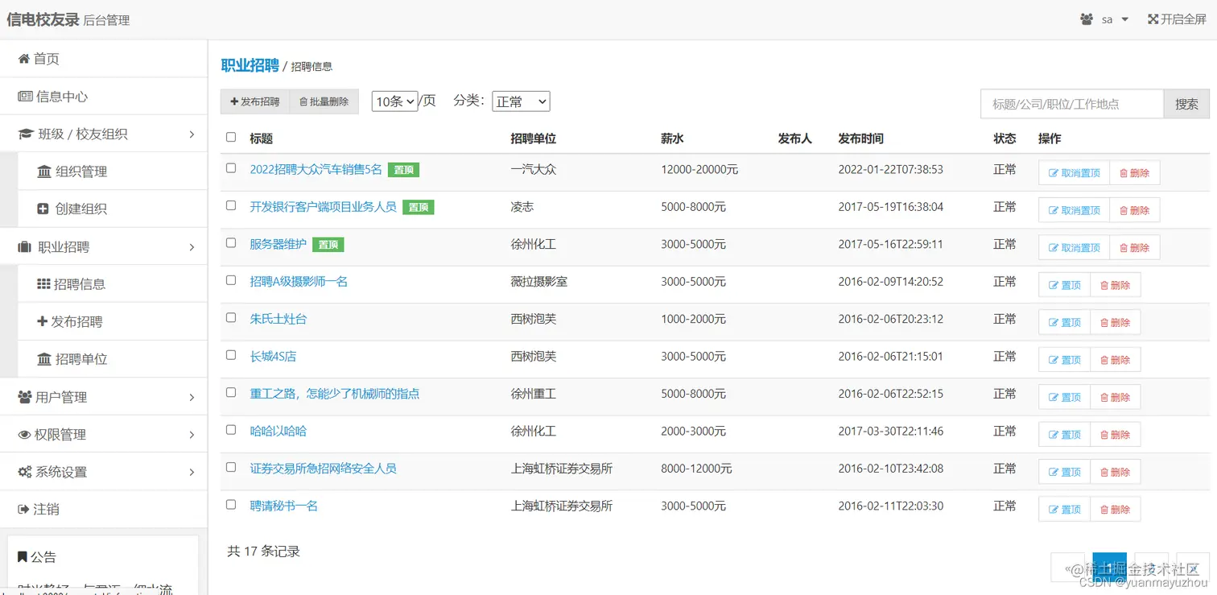Viewport: 1217px width, 595px height.
Task: Click the users icon beside 用户管理
Action: pos(24,397)
